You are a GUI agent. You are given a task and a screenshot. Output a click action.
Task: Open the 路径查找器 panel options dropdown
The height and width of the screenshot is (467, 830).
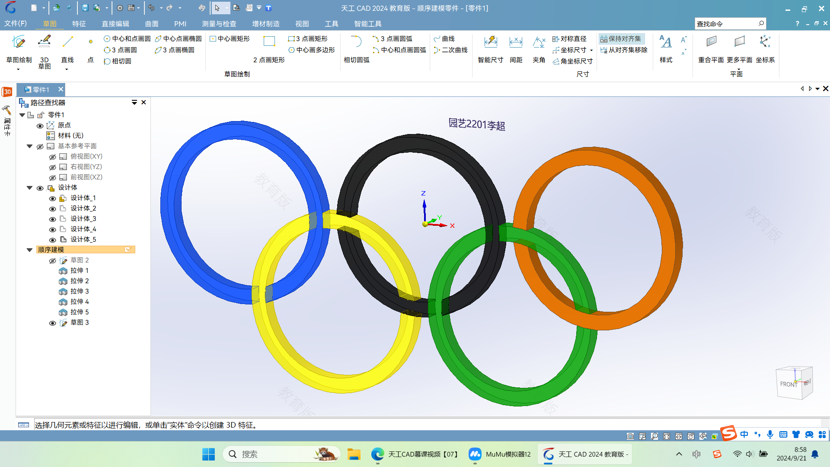(134, 102)
